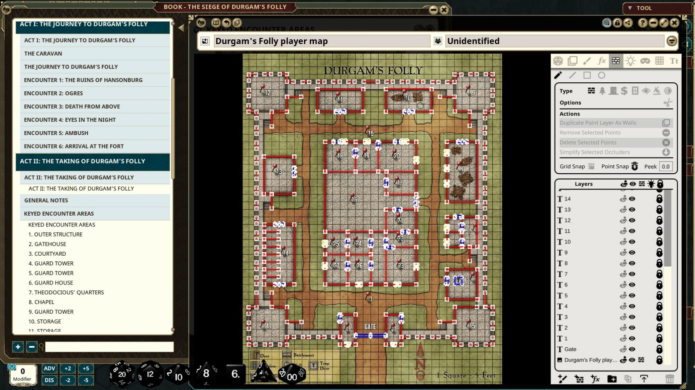
Task: Select the paint tools icon
Action: [x=587, y=61]
